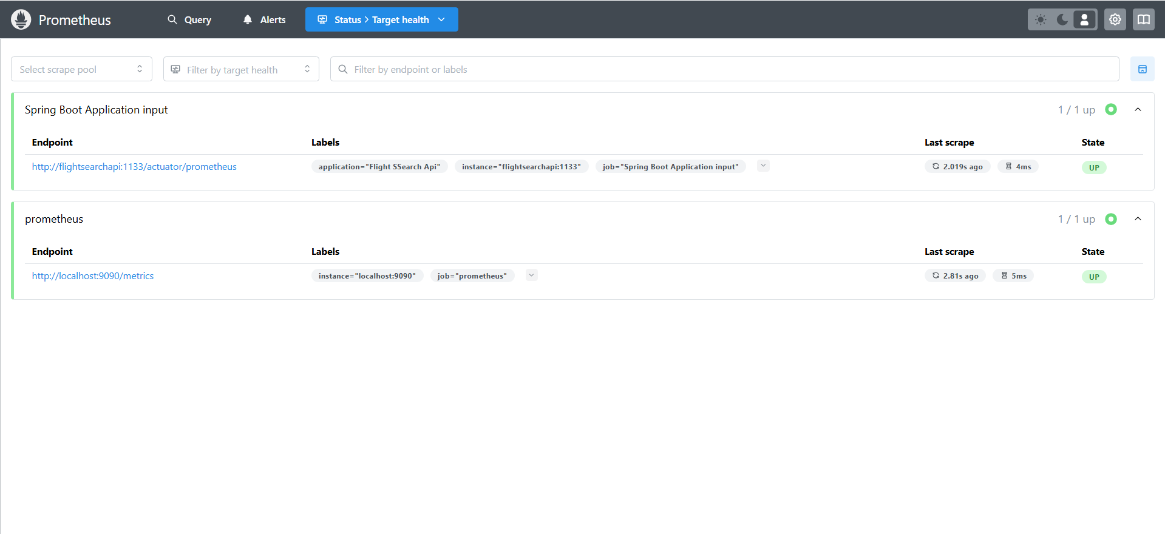Click State column header in prometheus pool
The height and width of the screenshot is (534, 1165).
[1093, 252]
